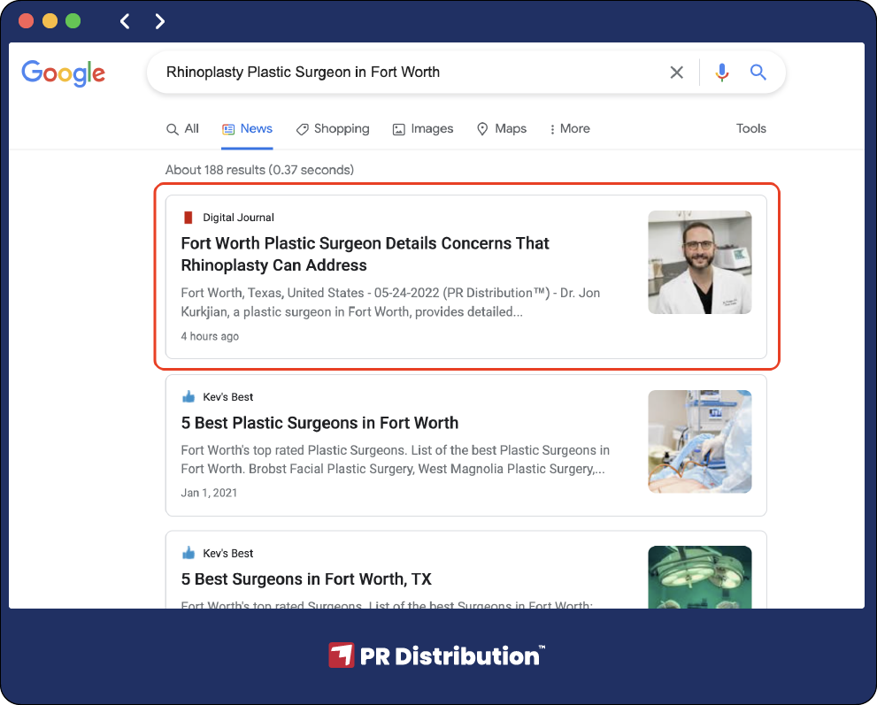Open the Images tab

pyautogui.click(x=423, y=129)
